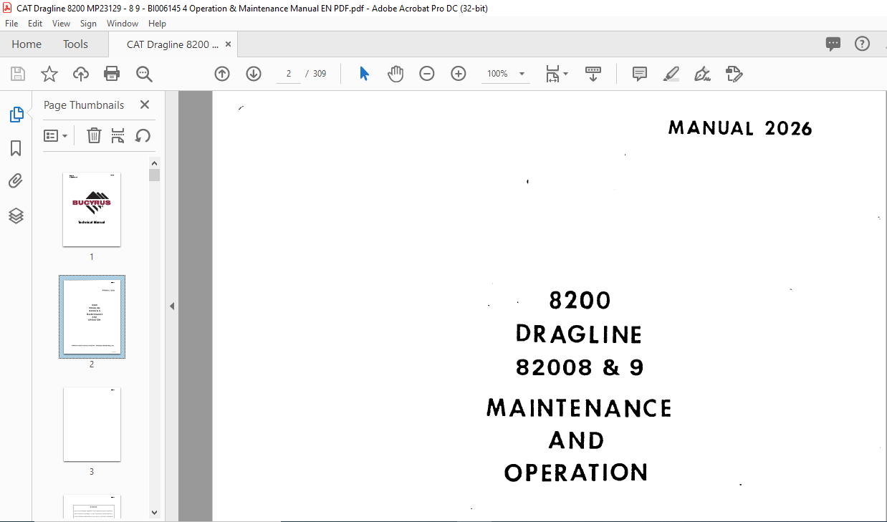Screen dimensions: 887x522
Task: Zoom in using the plus circle icon
Action: [459, 74]
